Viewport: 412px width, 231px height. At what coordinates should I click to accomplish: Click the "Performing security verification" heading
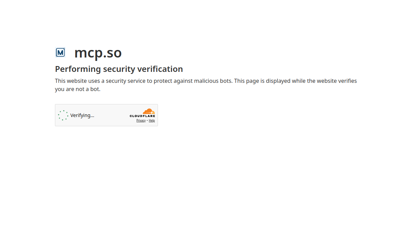click(119, 69)
